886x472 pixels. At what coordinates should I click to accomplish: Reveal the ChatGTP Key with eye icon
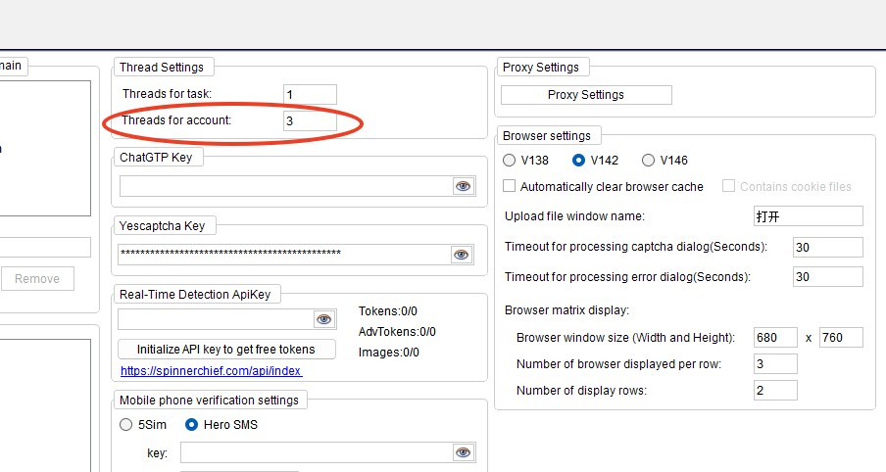tap(464, 186)
